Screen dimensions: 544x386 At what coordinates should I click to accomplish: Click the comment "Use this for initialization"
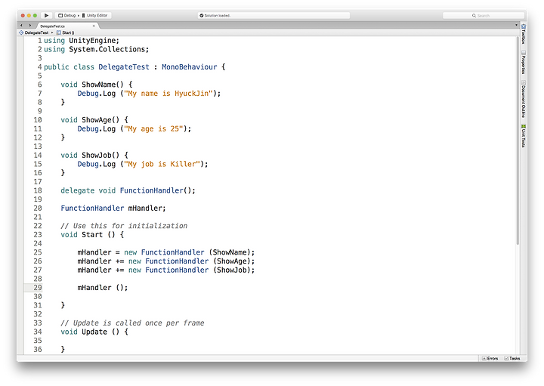[130, 226]
